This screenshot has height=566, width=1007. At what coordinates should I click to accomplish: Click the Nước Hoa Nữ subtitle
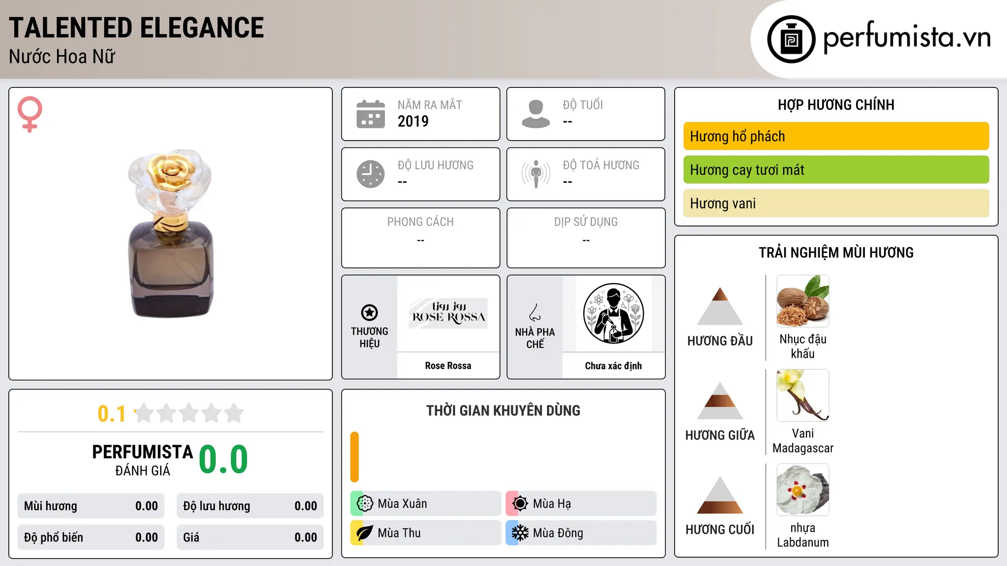(62, 57)
